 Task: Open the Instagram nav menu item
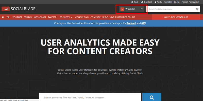pos(40,17)
